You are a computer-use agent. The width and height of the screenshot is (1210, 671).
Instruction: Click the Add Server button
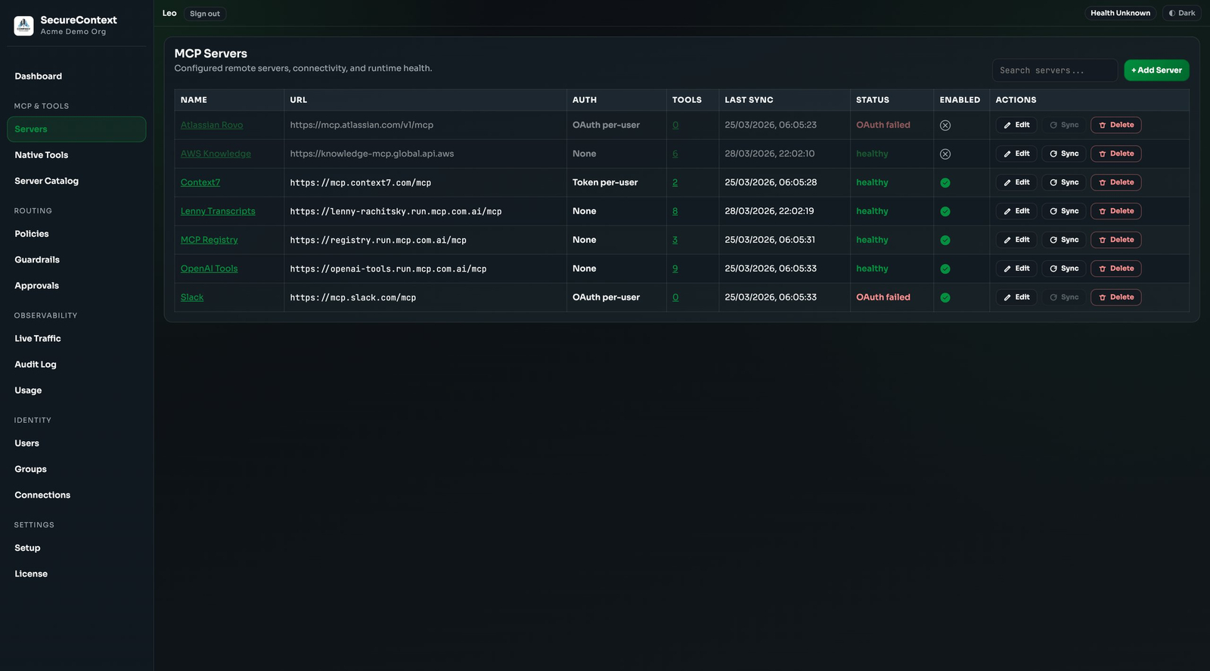point(1156,70)
